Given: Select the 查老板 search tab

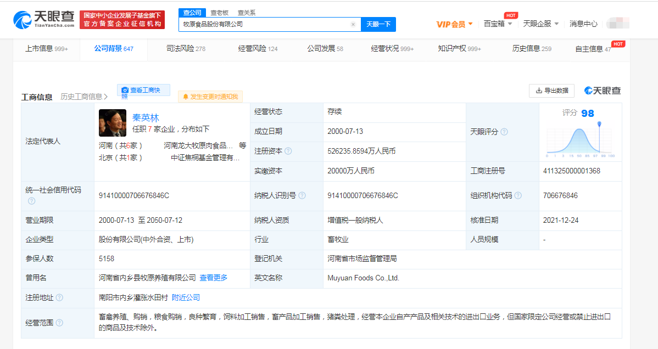Looking at the screenshot, I should [x=220, y=12].
